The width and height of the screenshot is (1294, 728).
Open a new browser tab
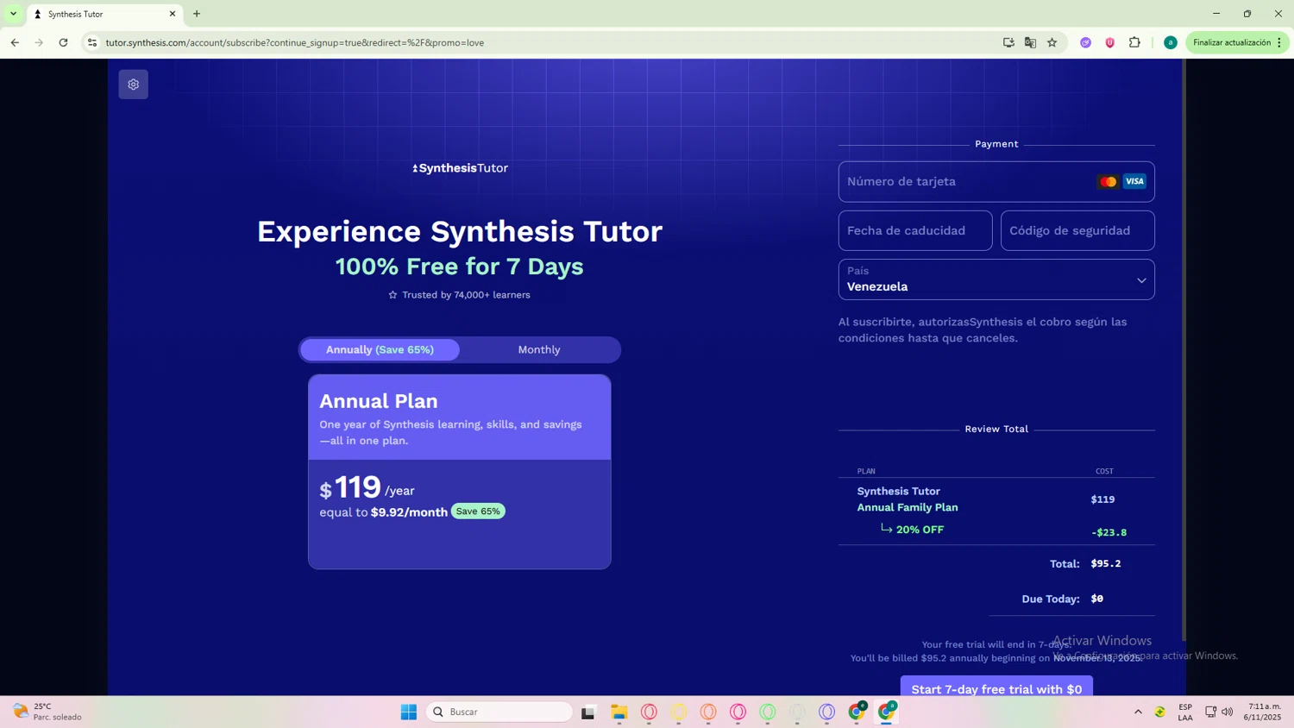pos(197,14)
